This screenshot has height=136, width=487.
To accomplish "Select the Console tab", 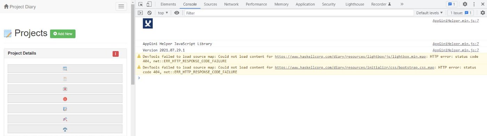I will tap(190, 4).
